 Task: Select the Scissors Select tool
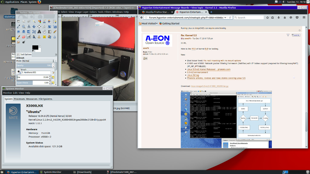pos(44,21)
